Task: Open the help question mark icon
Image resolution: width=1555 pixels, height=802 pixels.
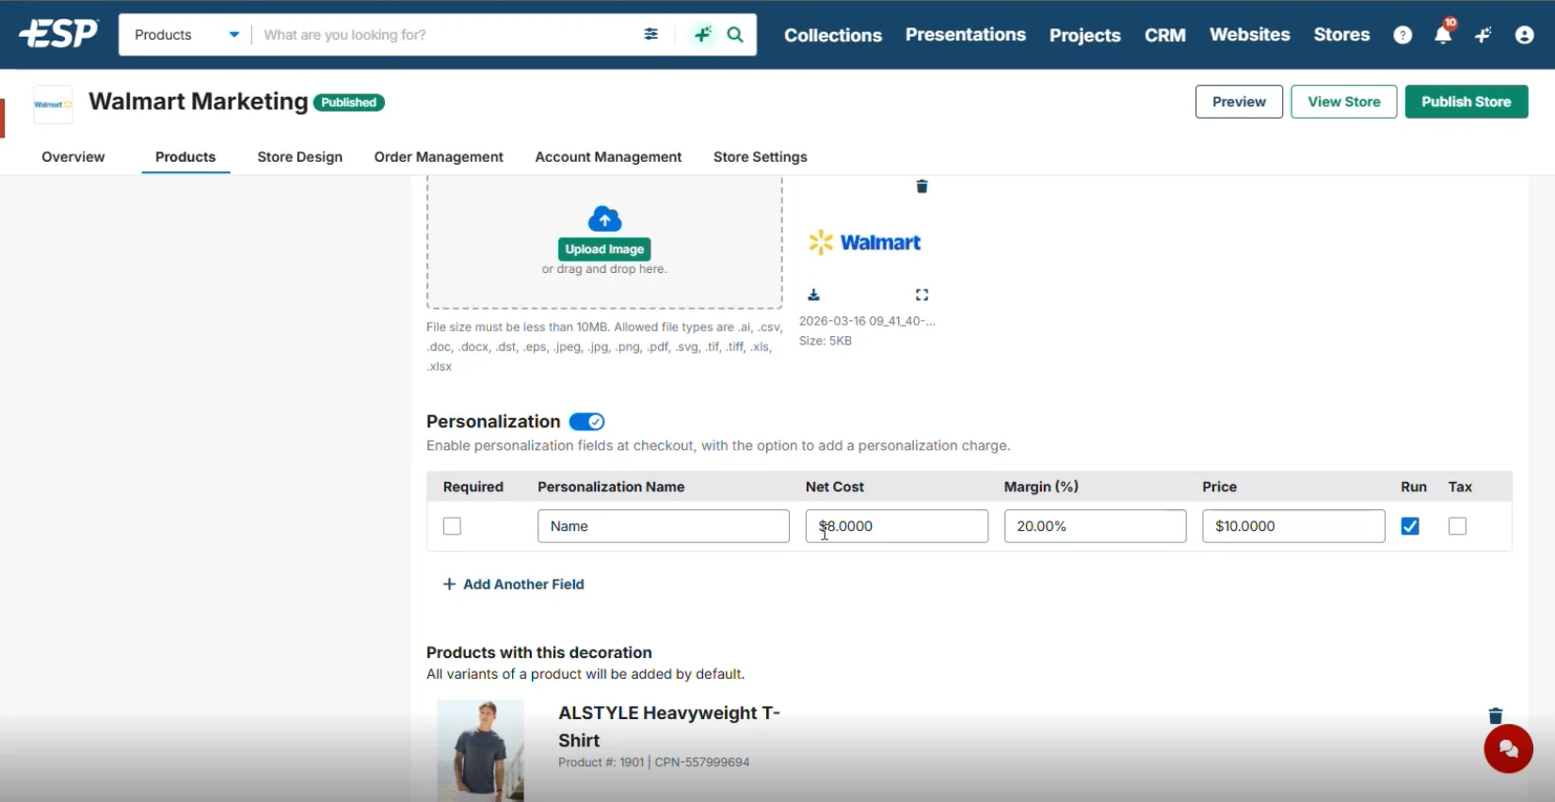Action: click(1403, 35)
